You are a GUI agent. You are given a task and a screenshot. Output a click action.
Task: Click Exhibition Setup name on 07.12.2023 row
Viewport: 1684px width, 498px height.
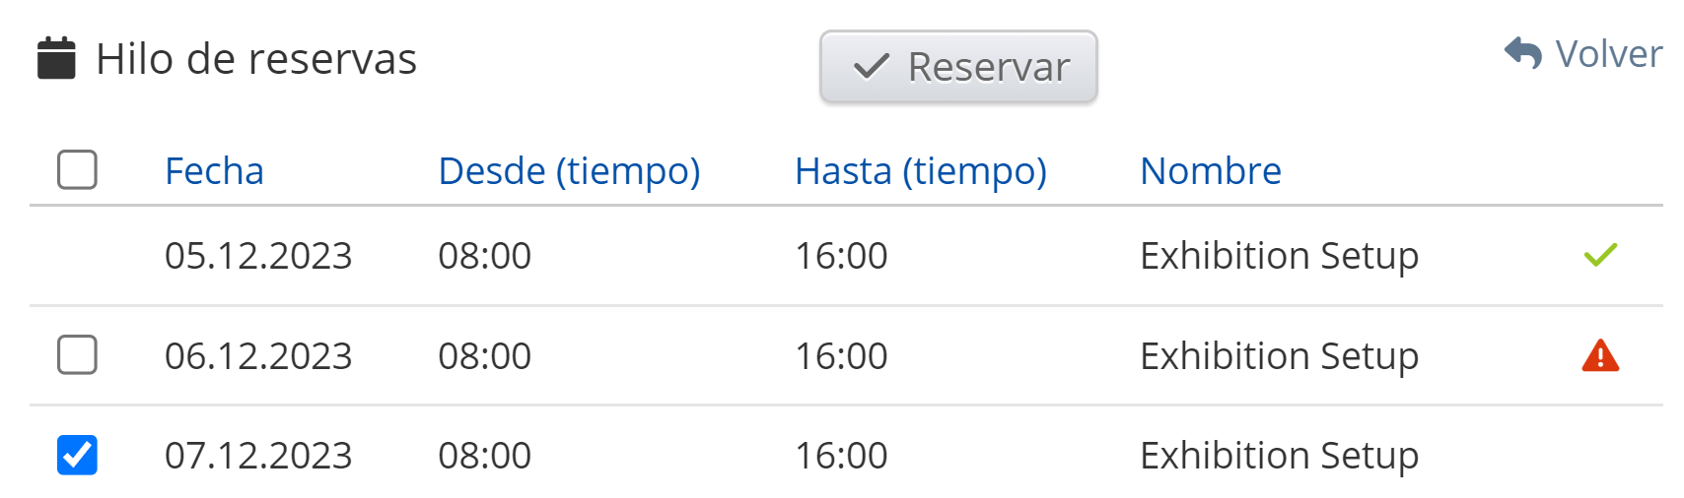[1279, 456]
